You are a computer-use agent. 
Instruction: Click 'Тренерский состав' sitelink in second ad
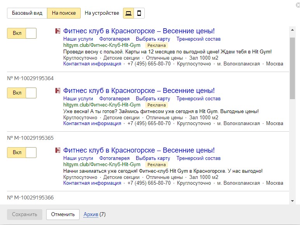tap(198, 98)
